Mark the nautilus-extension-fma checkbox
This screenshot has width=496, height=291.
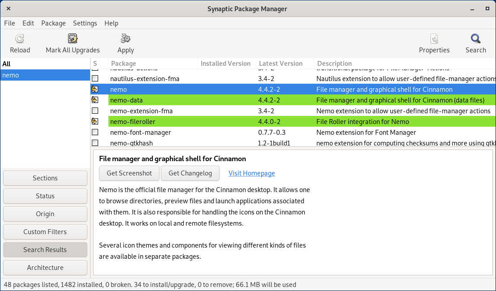[x=95, y=78]
